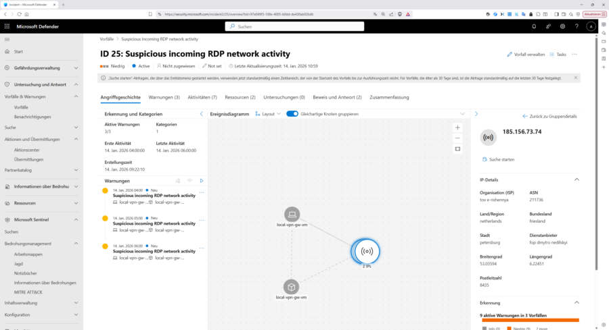The image size is (609, 330).
Task: Select the 2 IPs node in graph
Action: click(x=366, y=252)
